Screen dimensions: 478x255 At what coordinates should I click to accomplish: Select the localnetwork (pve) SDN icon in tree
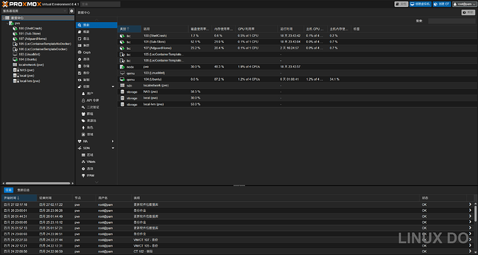click(x=15, y=64)
